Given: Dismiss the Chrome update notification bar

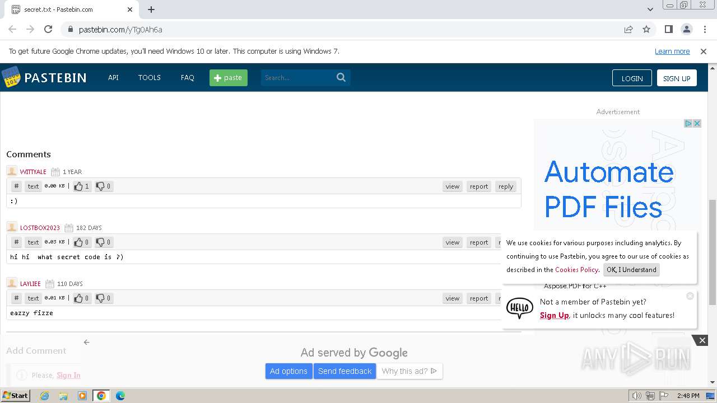Looking at the screenshot, I should point(704,51).
